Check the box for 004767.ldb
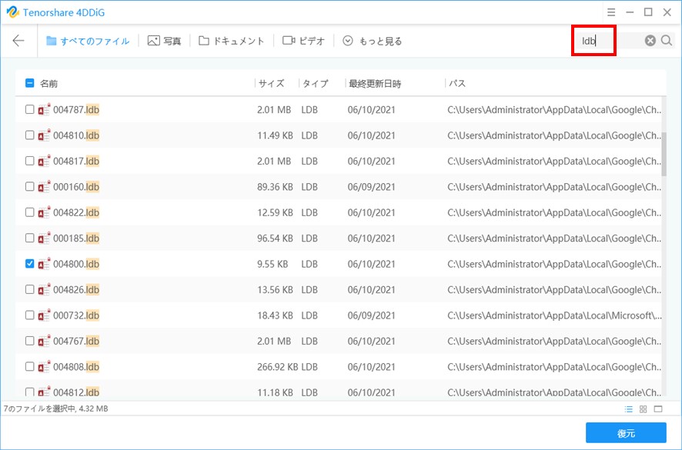The width and height of the screenshot is (682, 450). point(29,340)
